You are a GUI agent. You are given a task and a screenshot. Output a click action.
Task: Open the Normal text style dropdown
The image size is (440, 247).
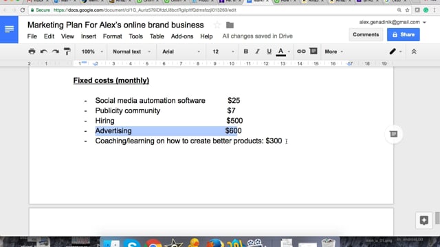(x=131, y=51)
